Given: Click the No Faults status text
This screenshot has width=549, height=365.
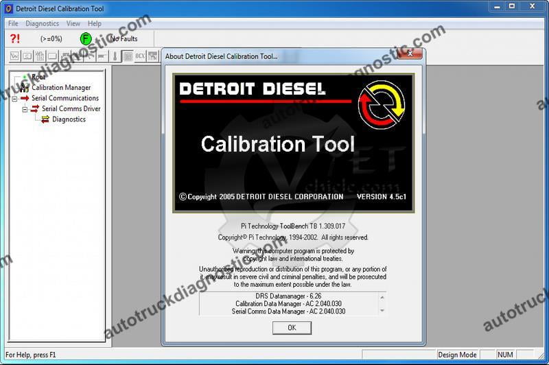Looking at the screenshot, I should click(x=124, y=38).
